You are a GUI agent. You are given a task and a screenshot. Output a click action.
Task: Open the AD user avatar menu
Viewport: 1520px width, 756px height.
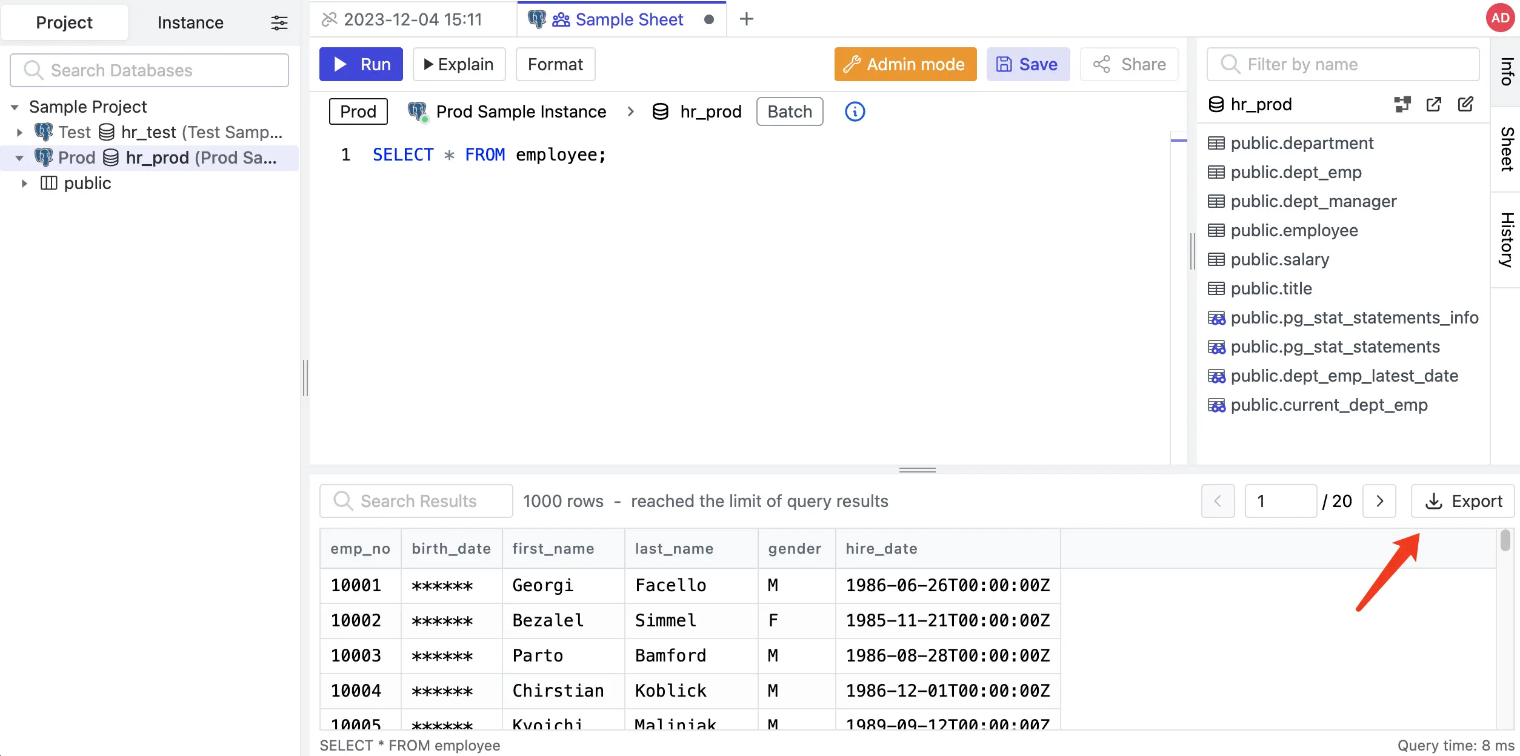point(1500,18)
